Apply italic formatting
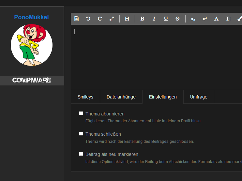The height and width of the screenshot is (181, 242). point(154,19)
